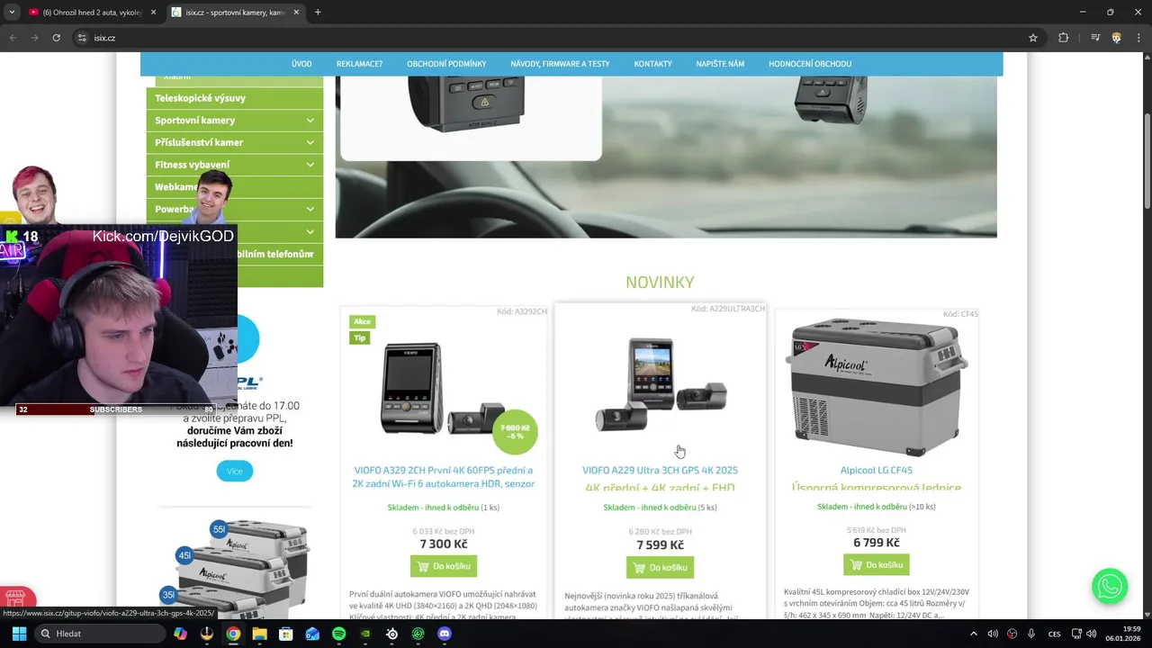The image size is (1152, 648).
Task: Open the tab search dropdown arrow
Action: [12, 13]
